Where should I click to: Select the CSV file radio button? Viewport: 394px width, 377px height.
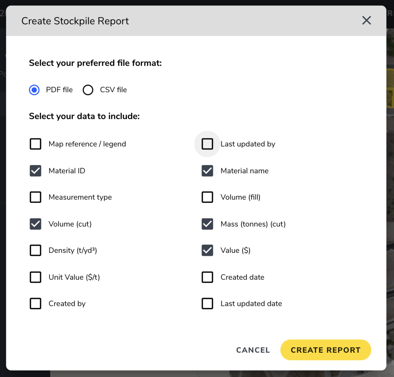88,90
